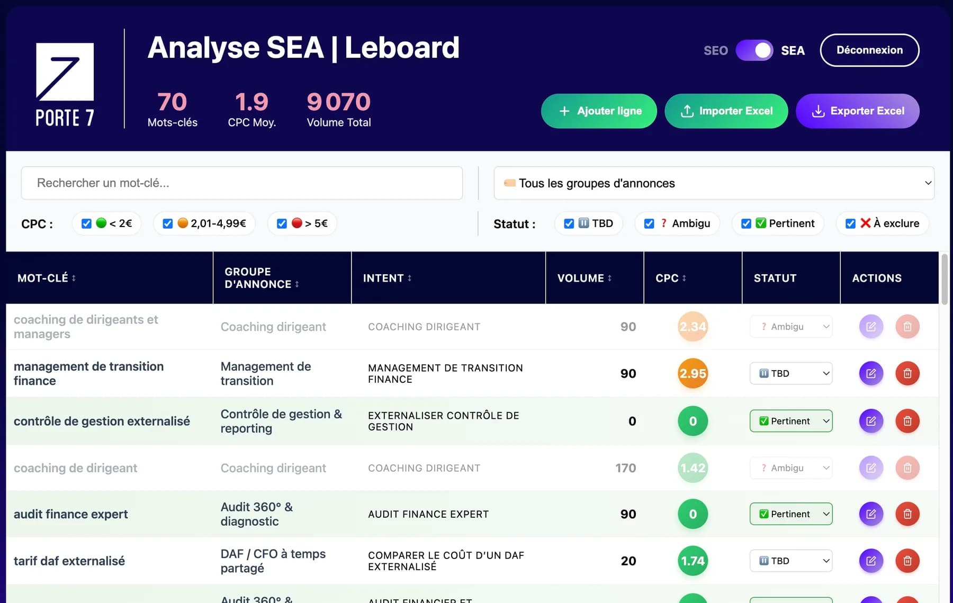Uncheck the Ambigu status filter
This screenshot has width=953, height=603.
[x=649, y=223]
